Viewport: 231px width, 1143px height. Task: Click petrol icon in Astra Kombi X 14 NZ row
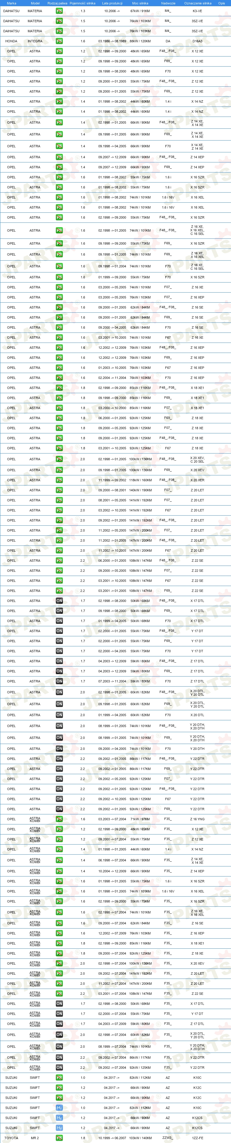(59, 849)
